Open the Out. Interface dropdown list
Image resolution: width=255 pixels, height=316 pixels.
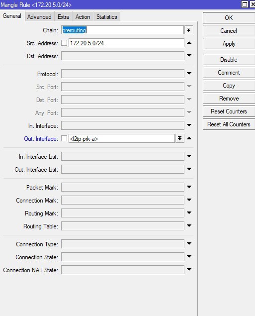pyautogui.click(x=180, y=138)
